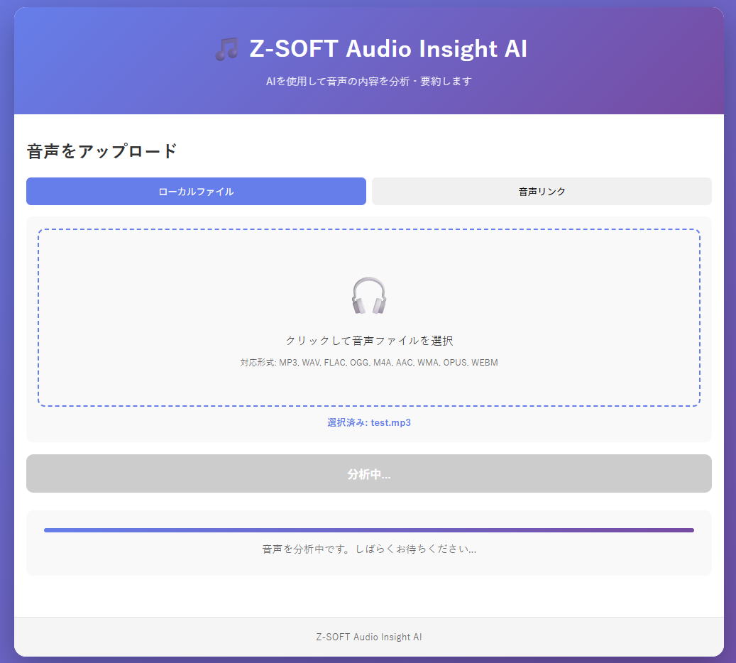Click the music note logo icon

226,50
